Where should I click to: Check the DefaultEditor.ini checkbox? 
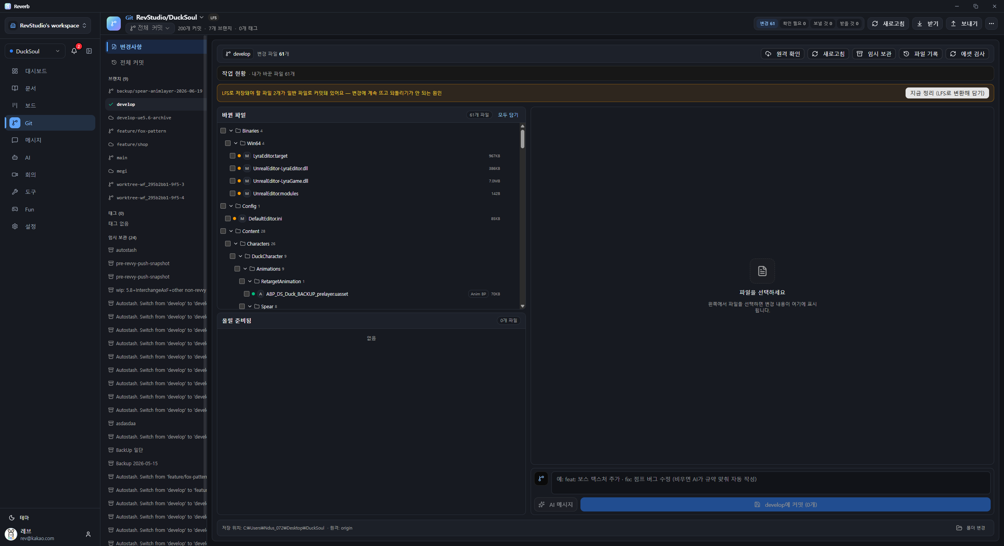228,218
